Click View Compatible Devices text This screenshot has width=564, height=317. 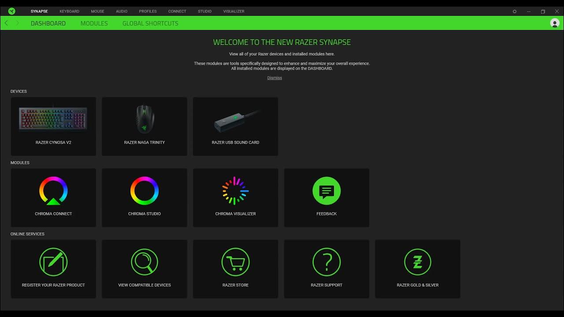point(145,285)
